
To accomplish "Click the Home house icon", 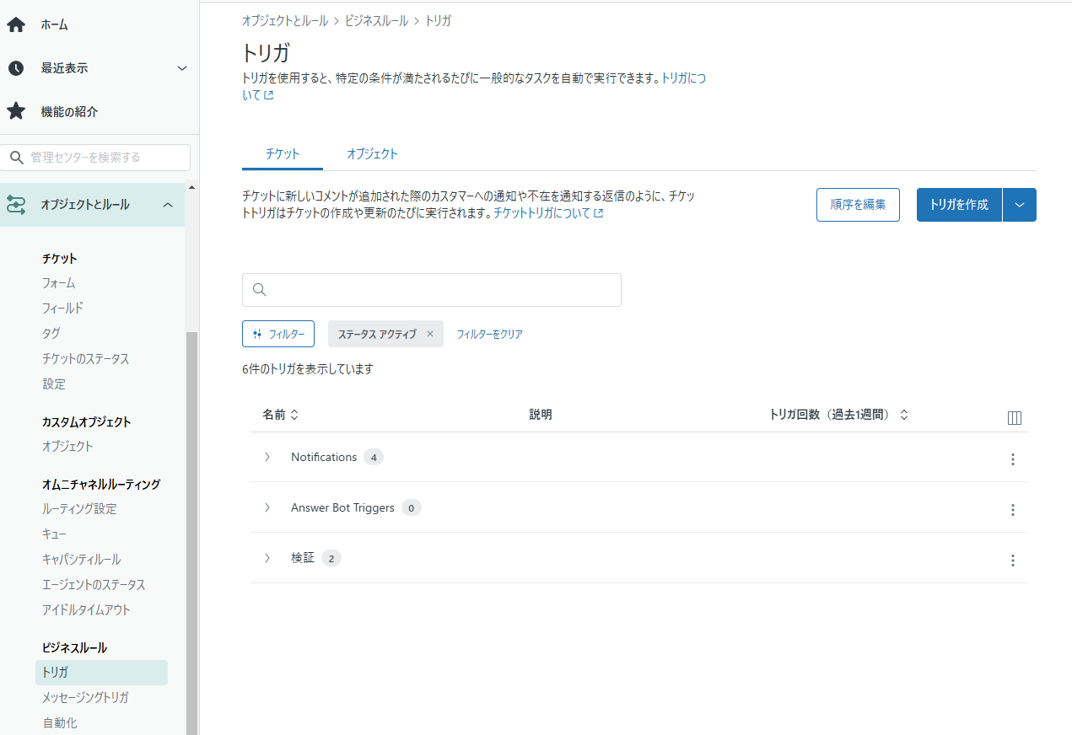I will (x=16, y=25).
